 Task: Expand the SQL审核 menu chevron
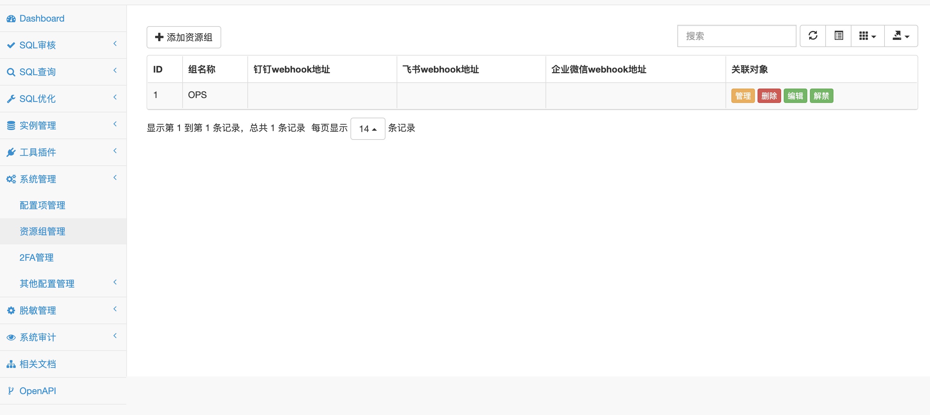(115, 44)
